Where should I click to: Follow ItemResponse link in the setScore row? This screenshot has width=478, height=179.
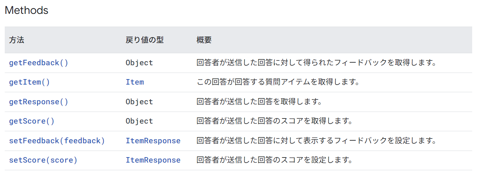[x=153, y=160]
